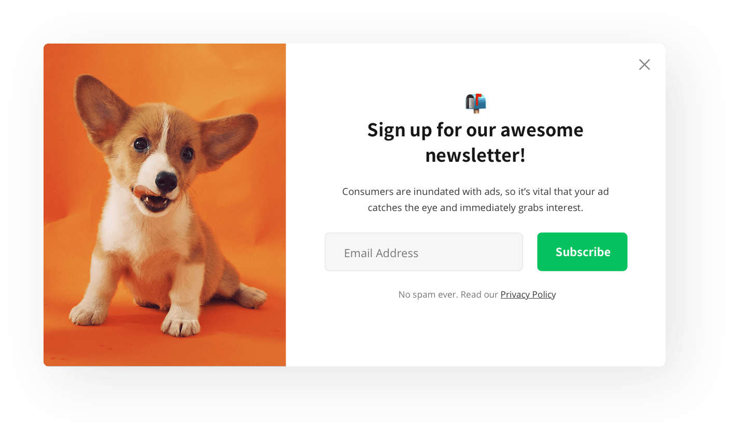The image size is (734, 434).
Task: Click the orange backdrop above the puppy
Action: 171,67
